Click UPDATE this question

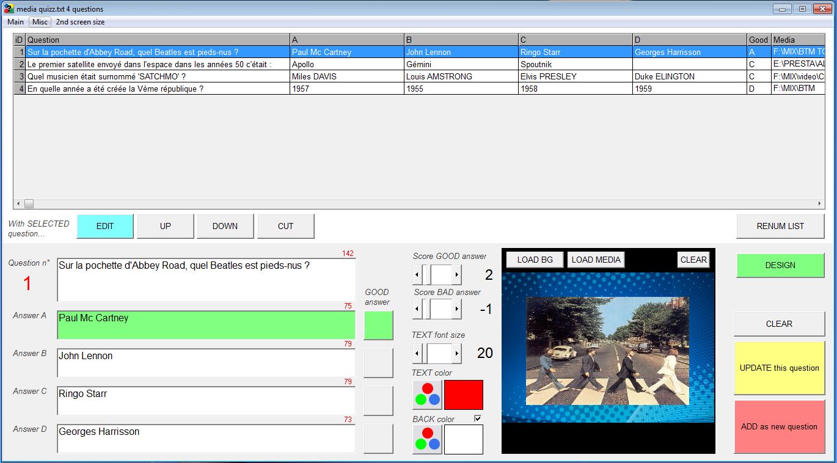pos(779,368)
